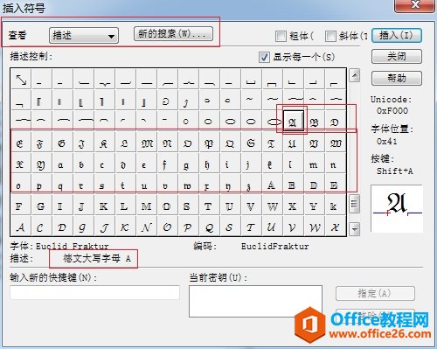Open 帮助 help button
437x349 pixels.
(x=397, y=78)
